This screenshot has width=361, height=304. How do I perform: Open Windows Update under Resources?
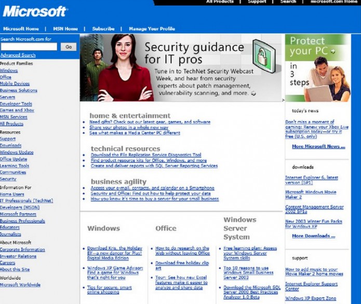tap(17, 153)
